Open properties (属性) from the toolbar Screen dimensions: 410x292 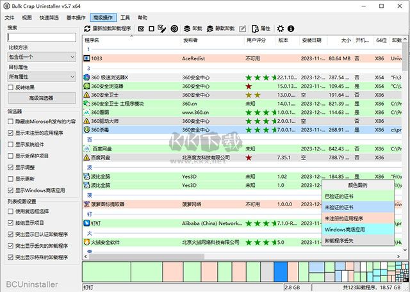tap(261, 29)
